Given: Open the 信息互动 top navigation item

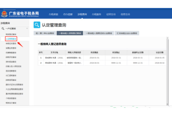Looking at the screenshot, I should (125, 14).
